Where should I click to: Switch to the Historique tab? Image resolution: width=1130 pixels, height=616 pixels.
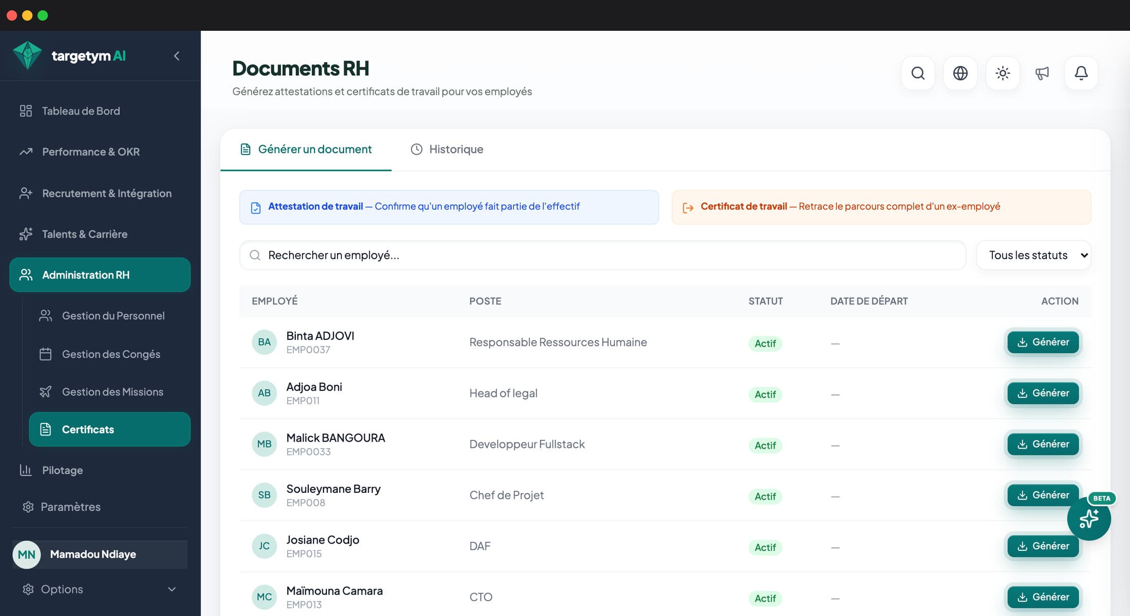pos(447,149)
